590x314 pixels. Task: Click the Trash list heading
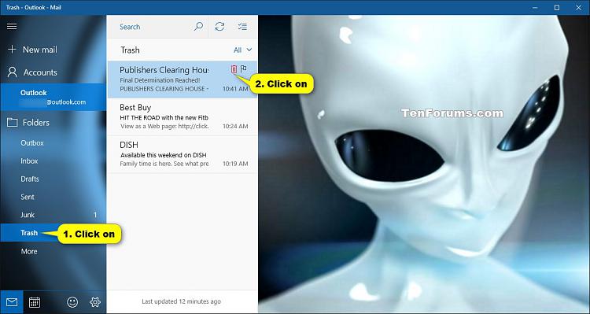point(130,50)
